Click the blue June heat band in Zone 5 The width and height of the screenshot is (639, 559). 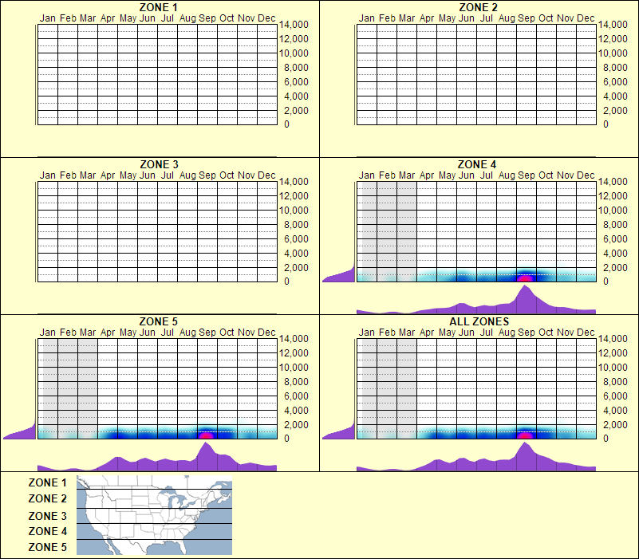pos(148,434)
